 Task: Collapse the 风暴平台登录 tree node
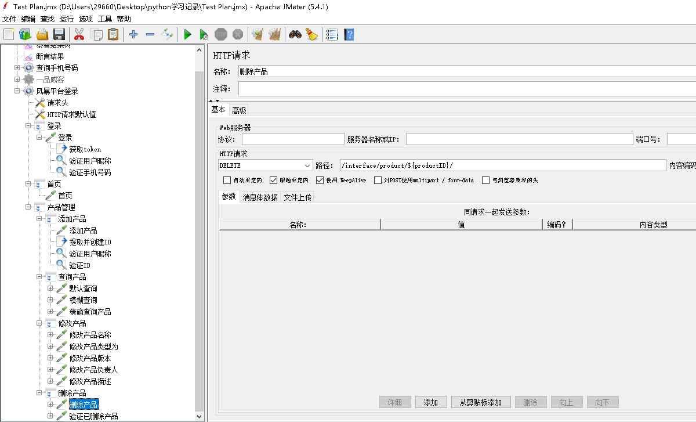point(17,91)
